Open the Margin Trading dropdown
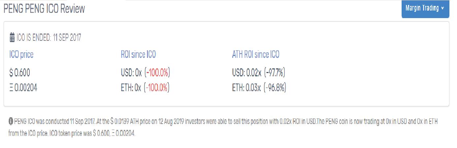 [x=425, y=9]
